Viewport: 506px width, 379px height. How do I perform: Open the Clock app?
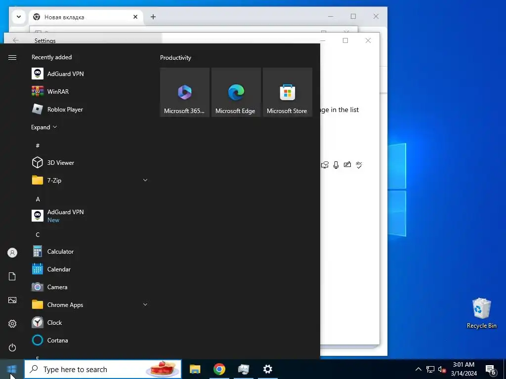coord(90,322)
